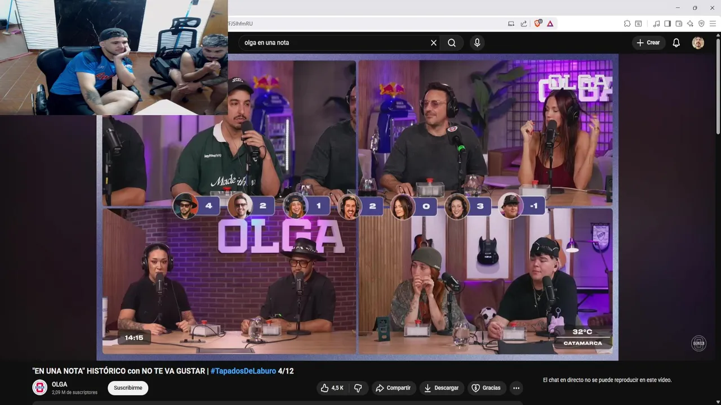Click the install app icon in address bar
Viewport: 721px width, 405px height.
point(511,24)
